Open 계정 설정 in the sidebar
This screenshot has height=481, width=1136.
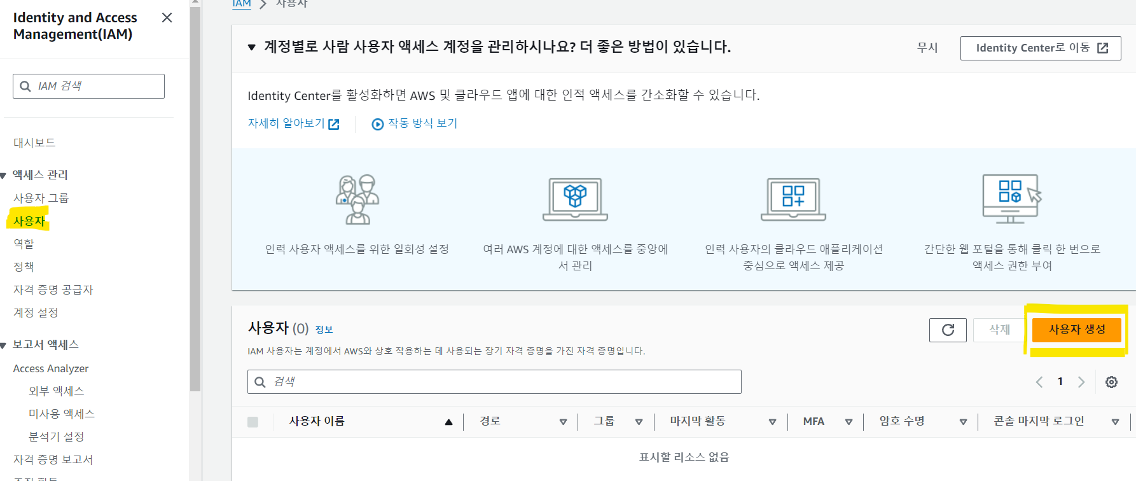point(36,312)
